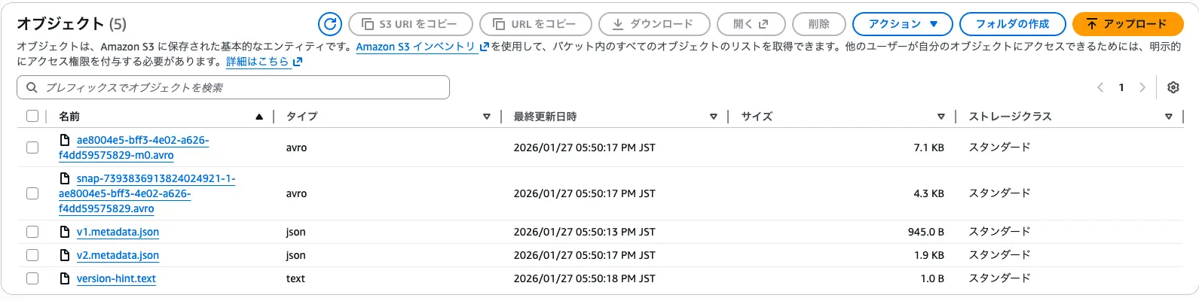Screen dimensions: 1199x301
Task: Click the アップロード button
Action: tap(1127, 24)
